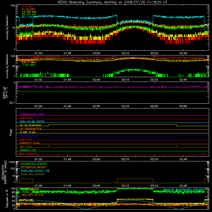Click 02:30 tick label under the Flags panel
The width and height of the screenshot is (212, 212).
pos(154,159)
